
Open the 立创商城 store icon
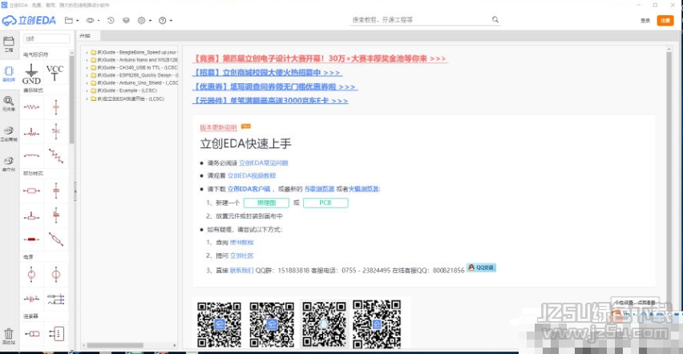[9, 134]
